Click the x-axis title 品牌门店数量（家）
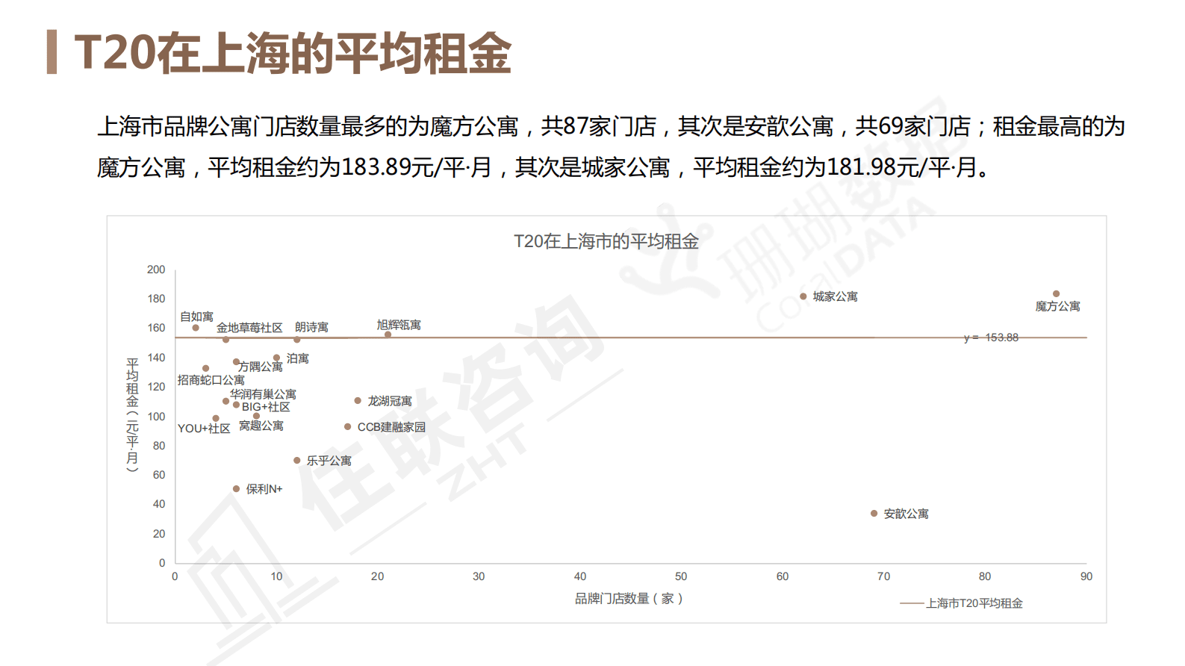Viewport: 1185px width, 666px height. point(629,598)
